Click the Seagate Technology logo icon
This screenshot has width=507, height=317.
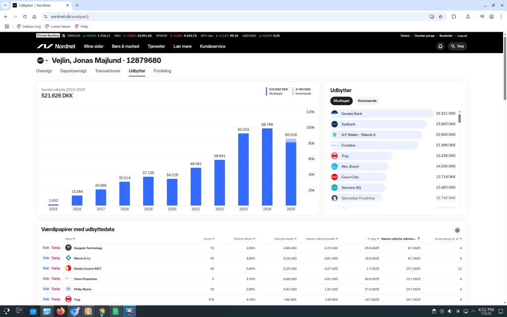(68, 248)
